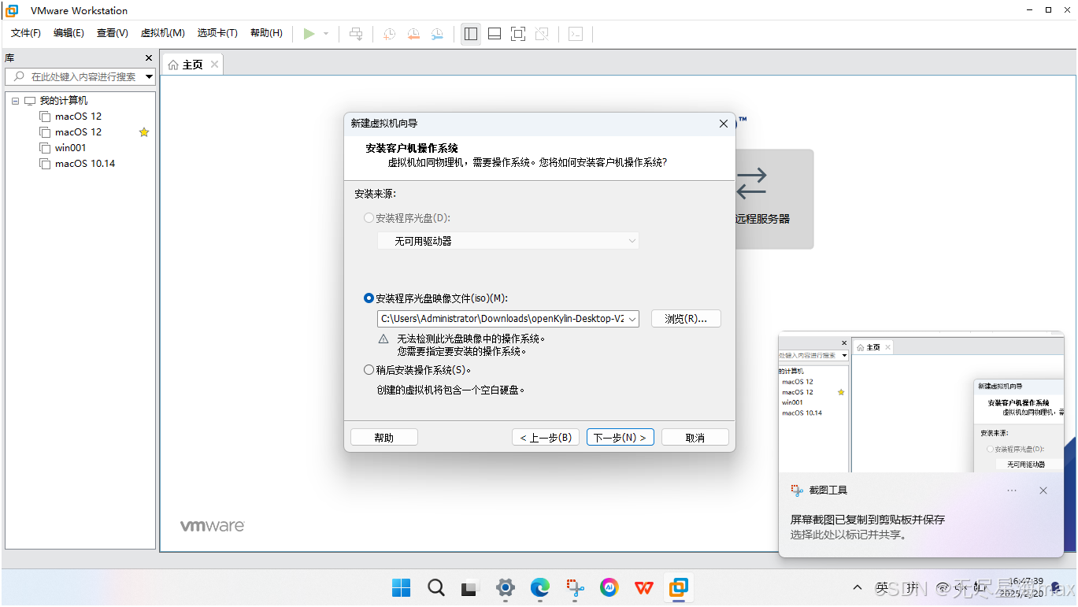Viewport: 1078px width, 607px height.
Task: Show hidden system tray icons chevron
Action: click(858, 588)
